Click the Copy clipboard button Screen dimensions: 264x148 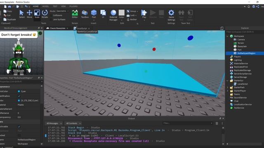[x=8, y=11]
